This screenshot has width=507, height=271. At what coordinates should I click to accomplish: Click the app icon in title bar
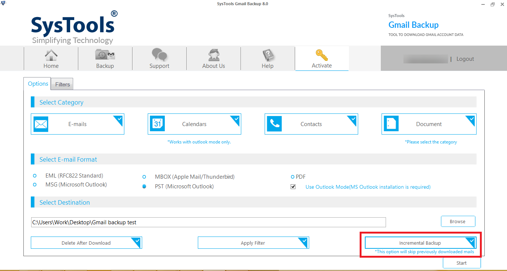pyautogui.click(x=3, y=4)
